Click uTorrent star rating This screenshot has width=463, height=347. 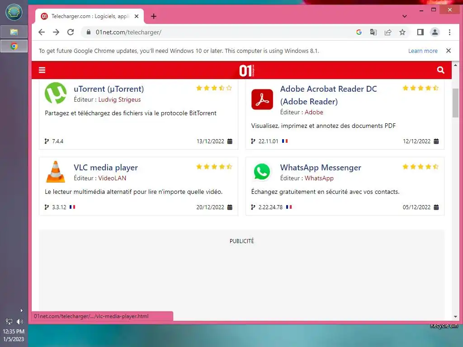coord(214,88)
